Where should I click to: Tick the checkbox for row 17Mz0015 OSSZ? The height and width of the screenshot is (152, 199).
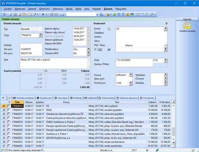9,110
